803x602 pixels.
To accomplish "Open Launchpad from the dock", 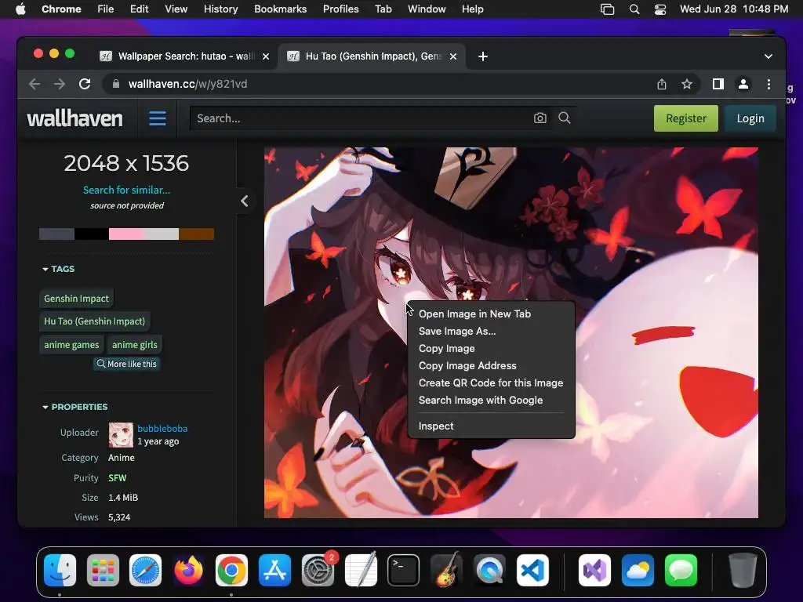I will (103, 571).
